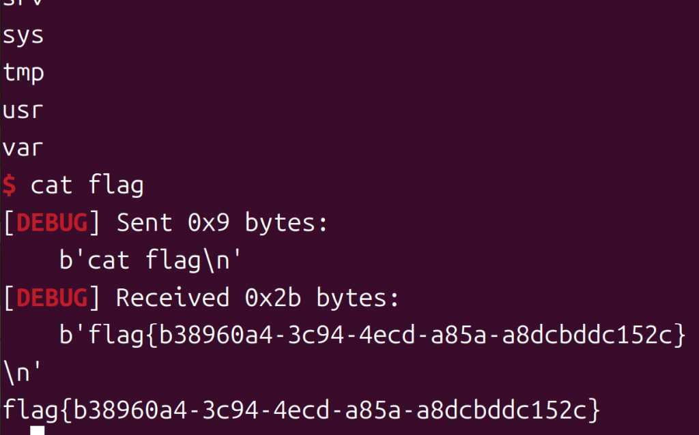
Task: Click the DEBUG tag on the Sent line
Action: (52, 222)
